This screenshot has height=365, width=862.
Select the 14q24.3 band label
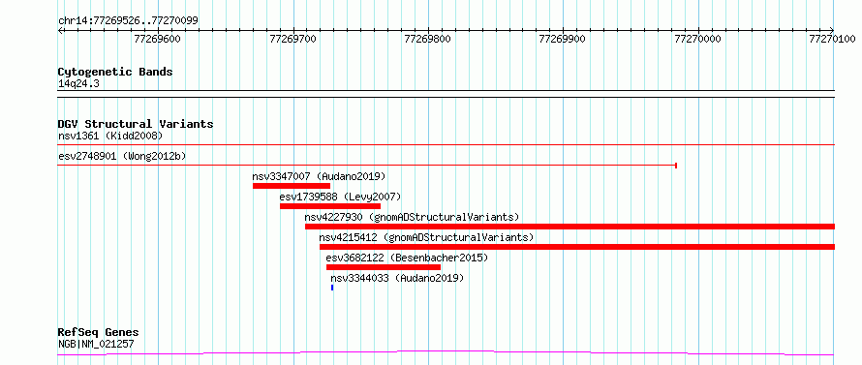78,83
